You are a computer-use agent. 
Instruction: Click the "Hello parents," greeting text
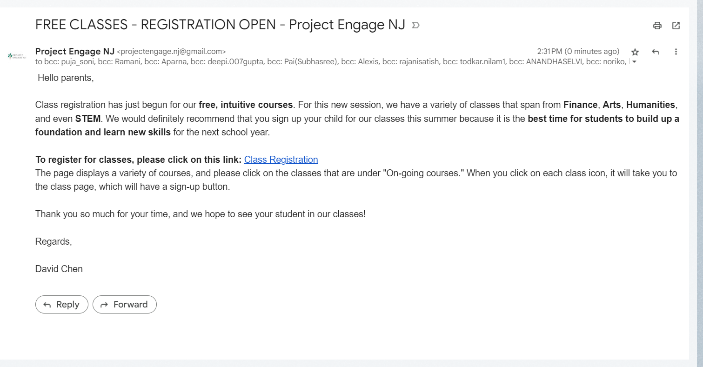click(66, 78)
